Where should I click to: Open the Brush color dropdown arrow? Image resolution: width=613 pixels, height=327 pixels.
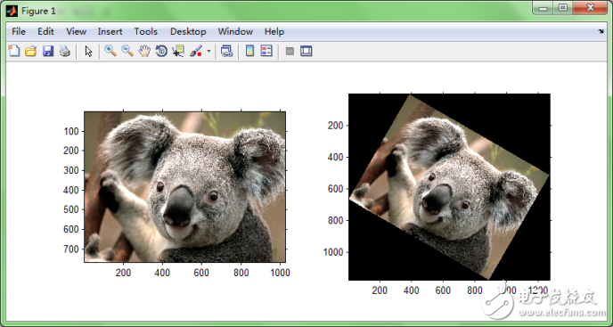pos(208,52)
